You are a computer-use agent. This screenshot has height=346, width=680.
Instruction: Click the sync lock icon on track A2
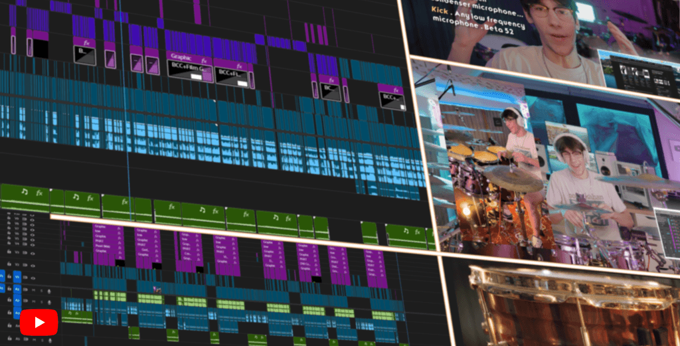[25, 301]
